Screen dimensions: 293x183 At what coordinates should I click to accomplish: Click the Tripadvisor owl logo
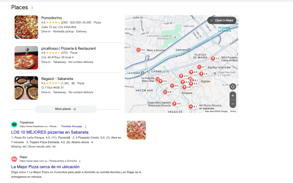(14, 124)
